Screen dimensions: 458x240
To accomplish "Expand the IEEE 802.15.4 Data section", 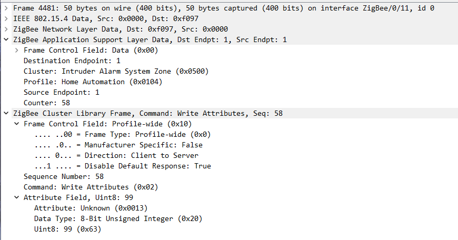I will pos(6,19).
